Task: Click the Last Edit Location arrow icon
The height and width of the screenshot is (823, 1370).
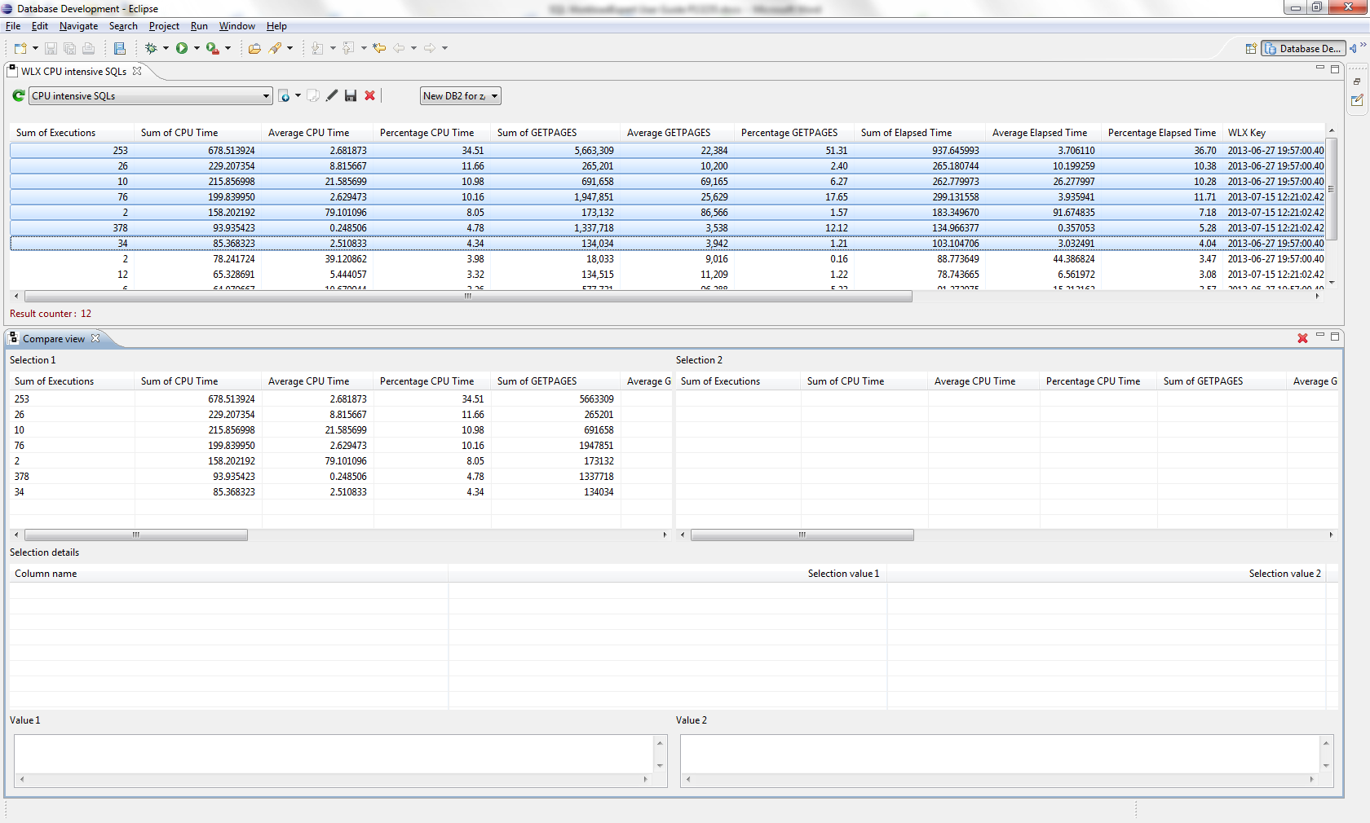Action: [x=379, y=49]
